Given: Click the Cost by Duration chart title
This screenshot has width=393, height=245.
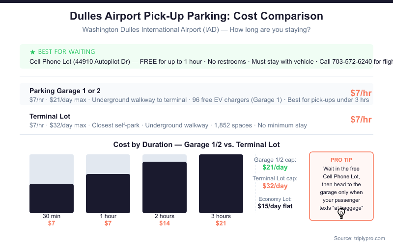Looking at the screenshot, I should tap(196, 145).
